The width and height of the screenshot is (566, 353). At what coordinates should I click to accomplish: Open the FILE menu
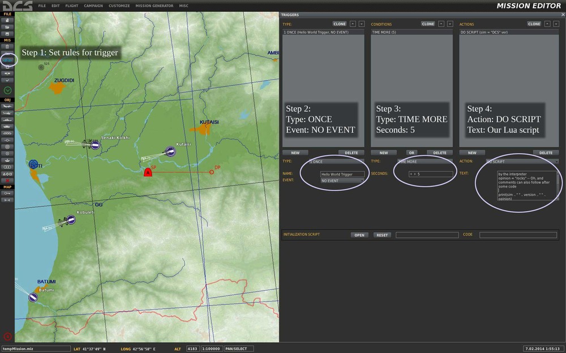[42, 6]
